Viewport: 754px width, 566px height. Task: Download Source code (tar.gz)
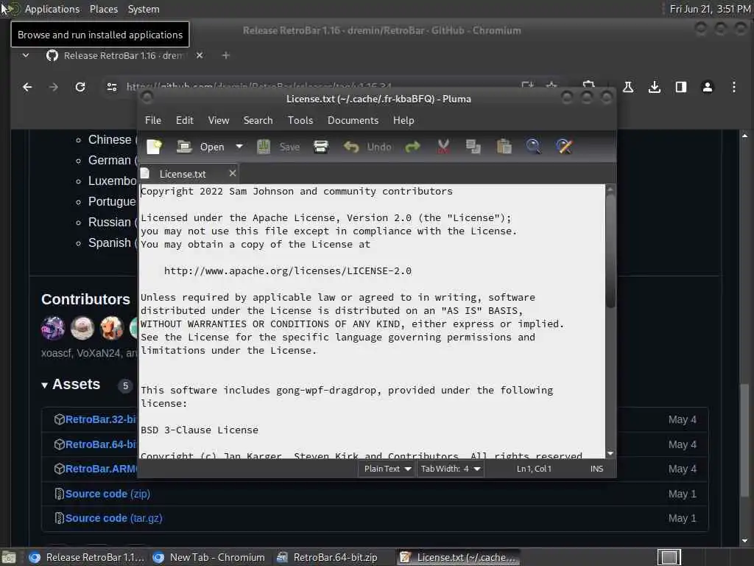click(113, 518)
